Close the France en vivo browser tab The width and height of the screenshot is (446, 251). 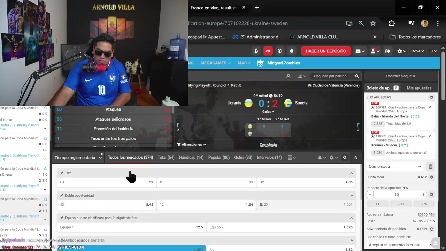tap(244, 7)
